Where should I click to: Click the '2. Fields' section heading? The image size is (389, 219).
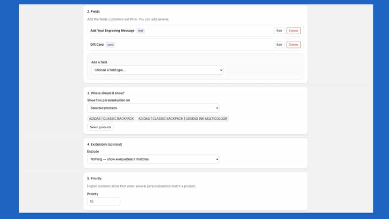click(x=93, y=11)
